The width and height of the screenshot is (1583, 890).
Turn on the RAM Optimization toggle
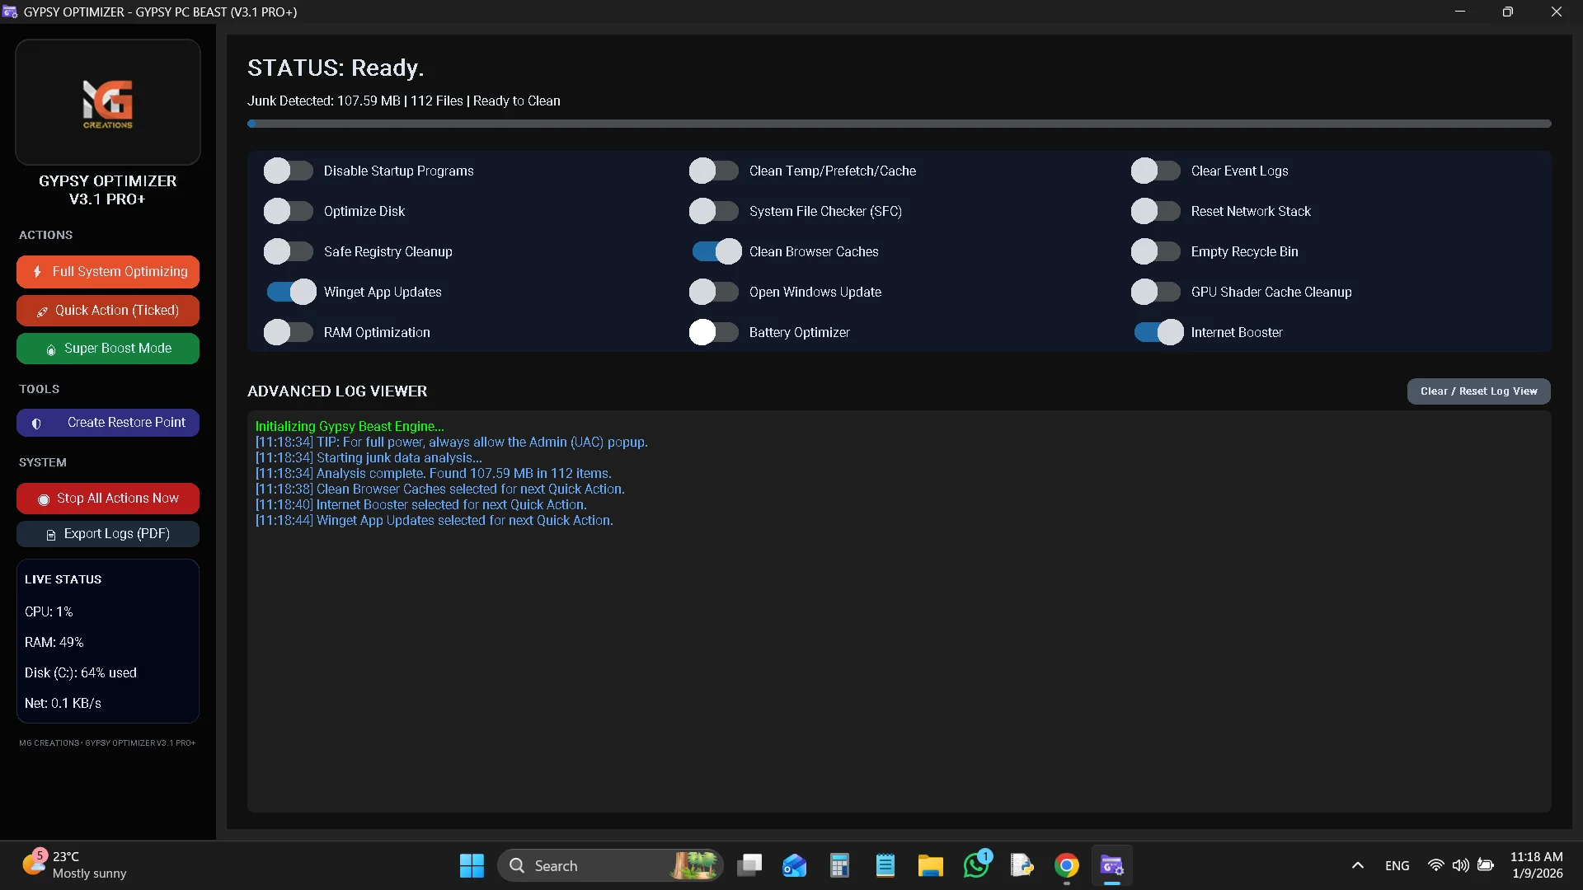coord(289,332)
